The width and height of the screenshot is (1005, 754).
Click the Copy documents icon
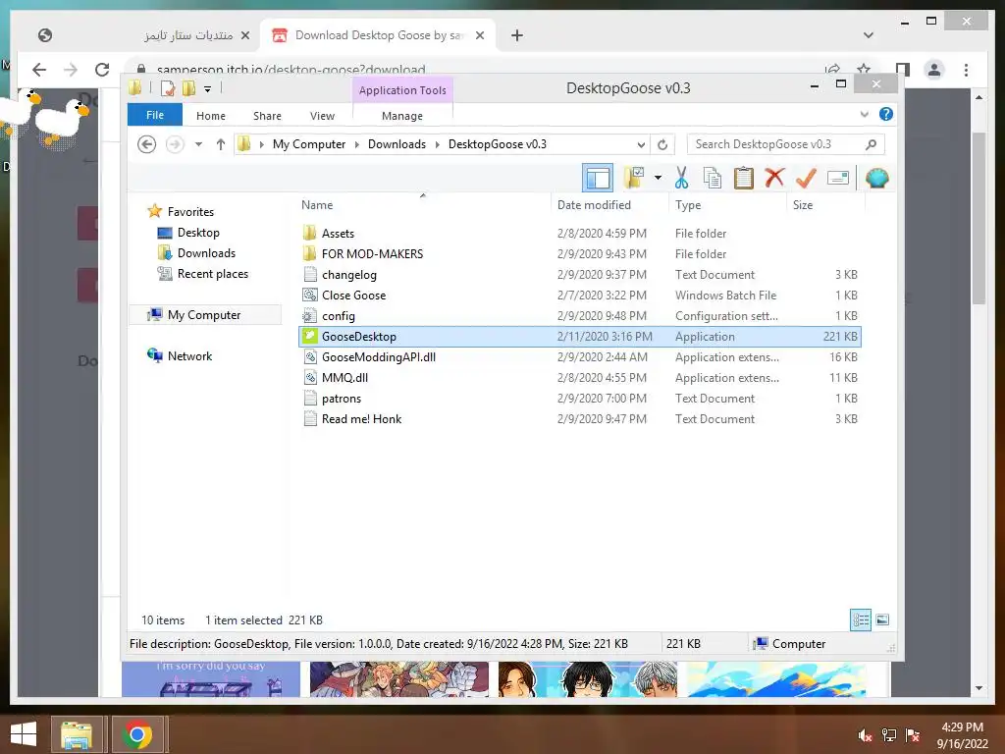[x=713, y=178]
